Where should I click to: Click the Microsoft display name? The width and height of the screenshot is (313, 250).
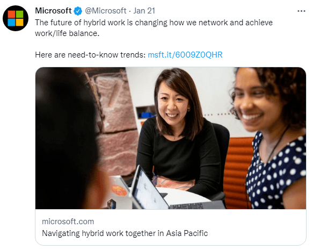[x=53, y=11]
